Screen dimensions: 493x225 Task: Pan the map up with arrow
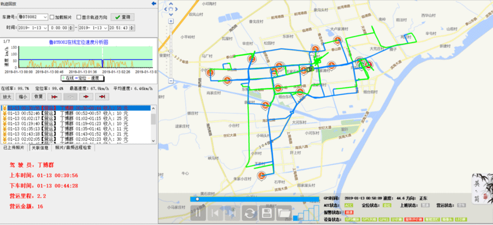click(x=172, y=5)
